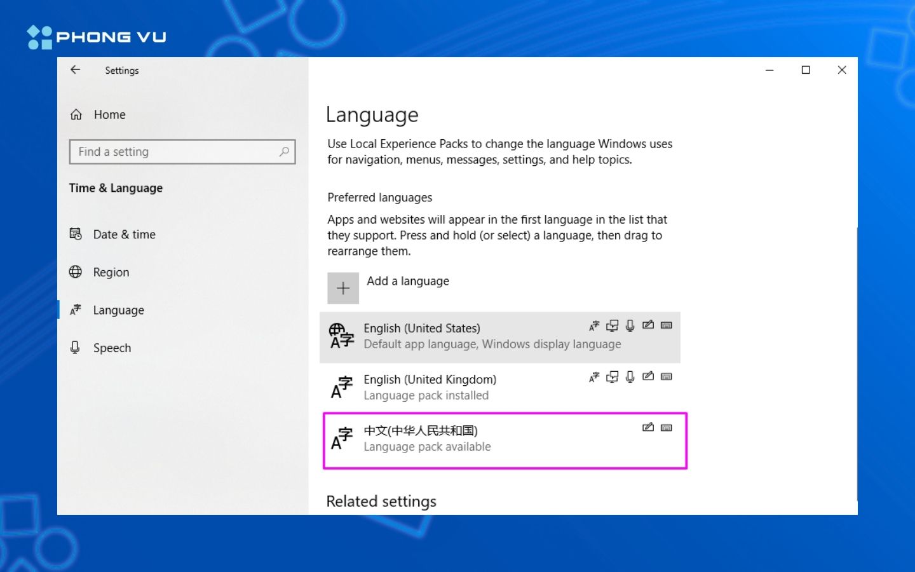Click handwriting icon on the Chinese language row
This screenshot has height=572, width=915.
click(x=648, y=428)
